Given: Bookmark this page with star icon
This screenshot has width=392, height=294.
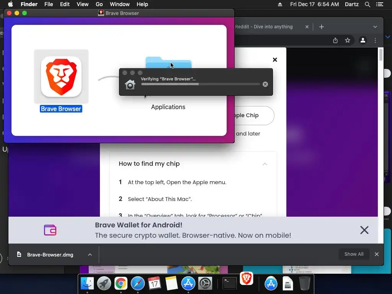Looking at the screenshot, I should click(x=348, y=40).
